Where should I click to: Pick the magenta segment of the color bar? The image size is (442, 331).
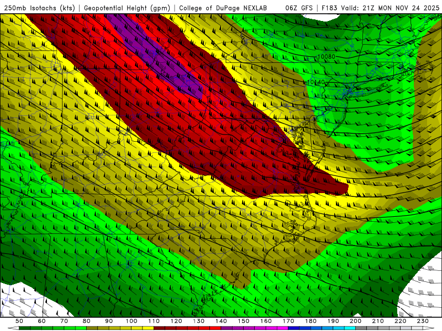click(282, 328)
